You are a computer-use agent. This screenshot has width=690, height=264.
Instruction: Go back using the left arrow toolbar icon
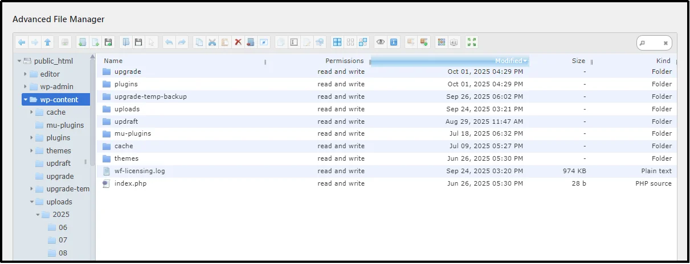(x=22, y=42)
